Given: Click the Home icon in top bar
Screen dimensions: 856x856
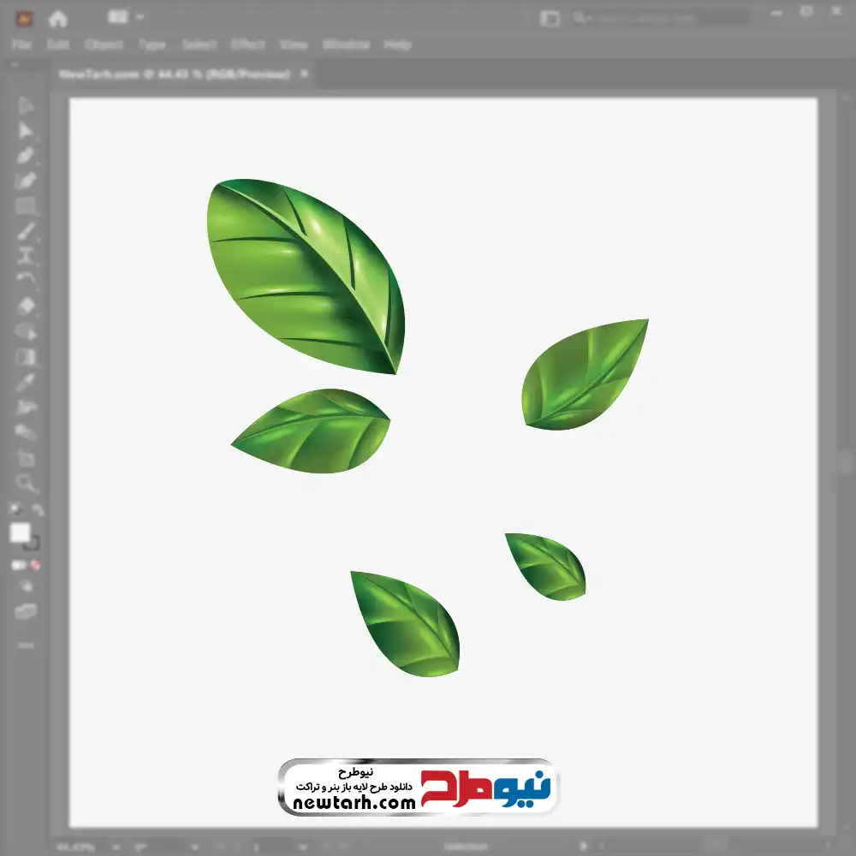Looking at the screenshot, I should [58, 18].
